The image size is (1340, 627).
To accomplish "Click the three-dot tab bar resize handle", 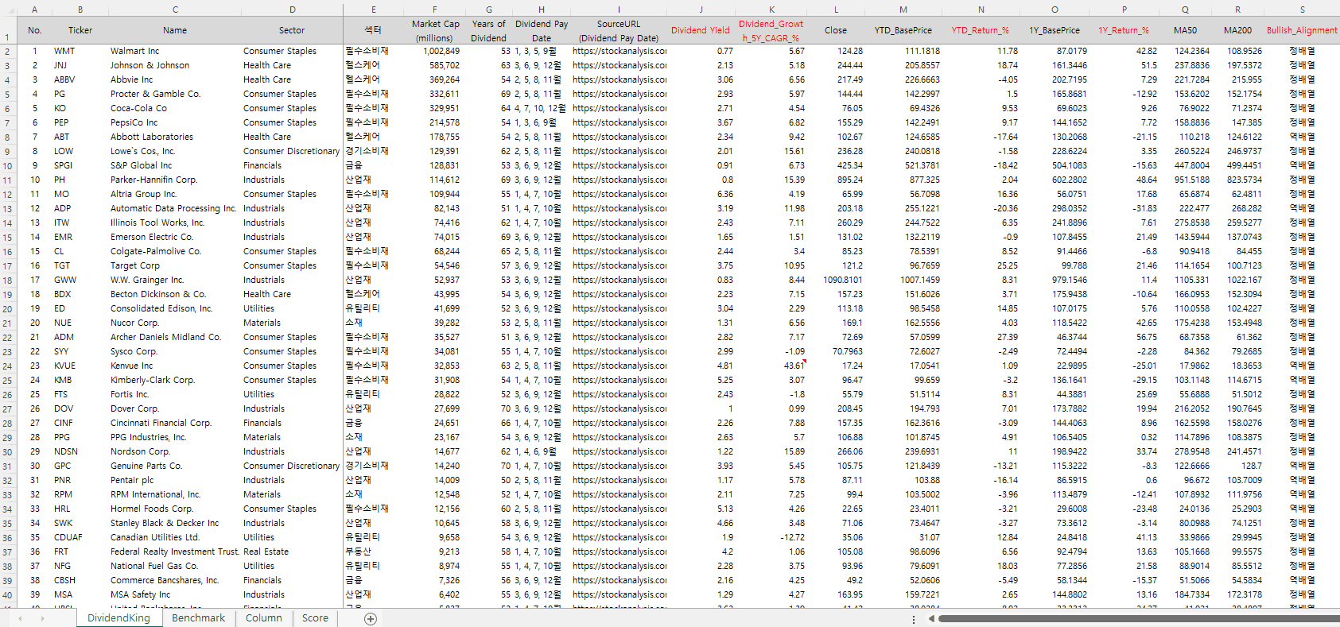I will [x=913, y=618].
